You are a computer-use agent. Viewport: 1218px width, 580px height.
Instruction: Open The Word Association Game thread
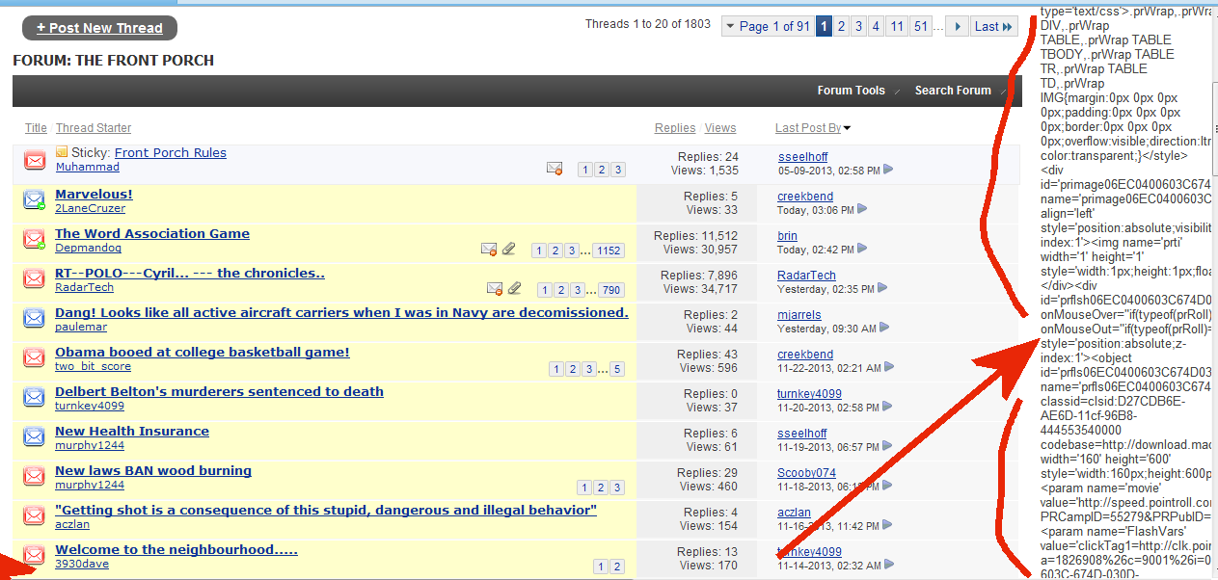(152, 233)
